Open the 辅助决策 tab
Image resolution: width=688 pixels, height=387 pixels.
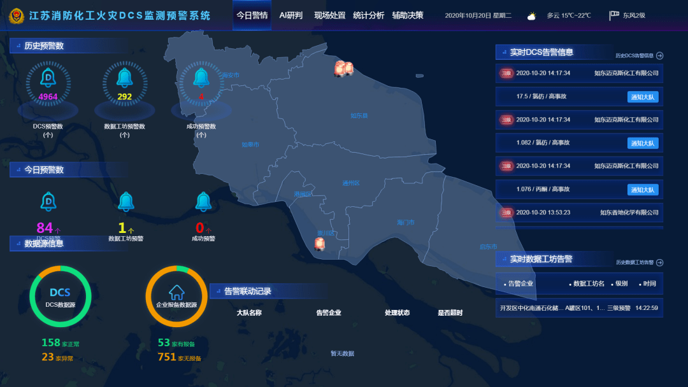point(408,15)
